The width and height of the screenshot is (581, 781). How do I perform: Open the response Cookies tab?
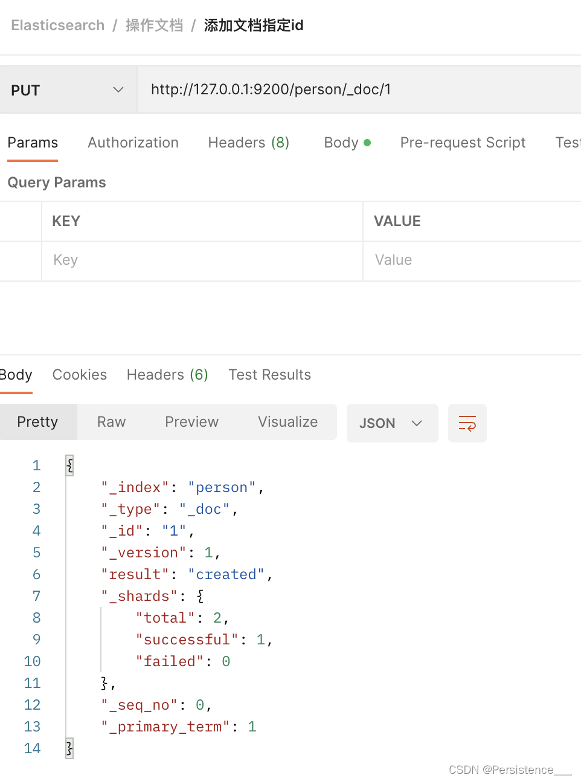pos(80,375)
